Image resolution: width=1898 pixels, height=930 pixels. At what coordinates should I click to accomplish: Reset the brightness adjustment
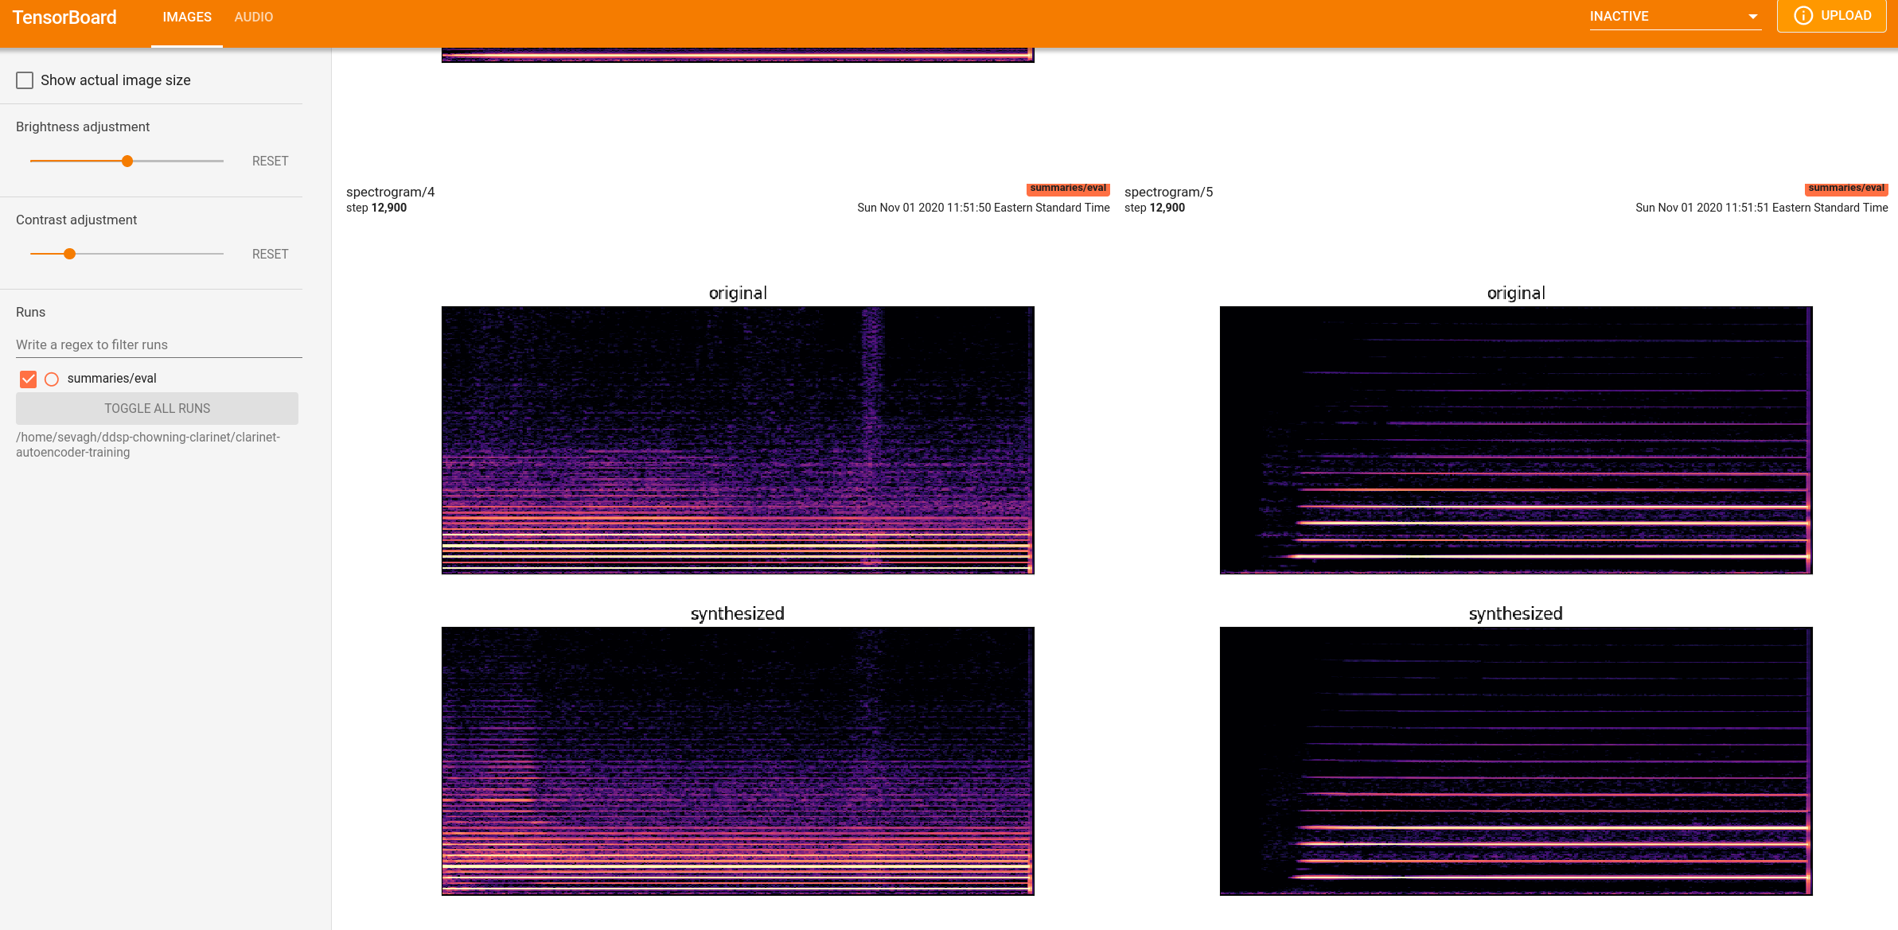(270, 161)
